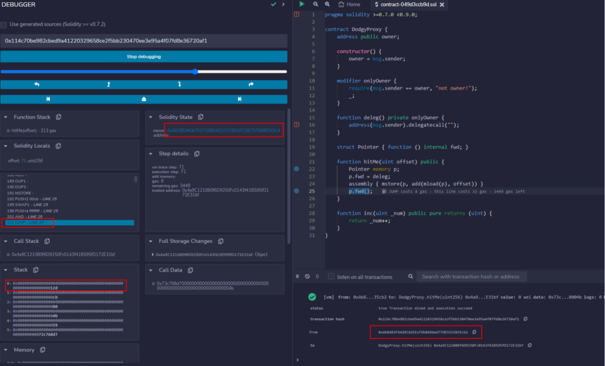Image resolution: width=605 pixels, height=366 pixels.
Task: Toggle the breakpoint on line 22
Action: tap(297, 169)
